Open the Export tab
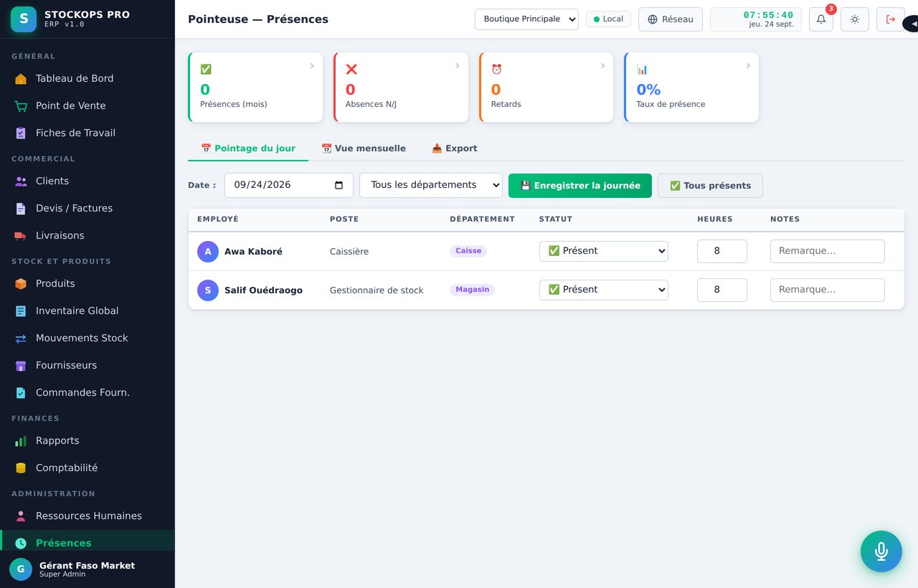The width and height of the screenshot is (918, 588). [455, 148]
